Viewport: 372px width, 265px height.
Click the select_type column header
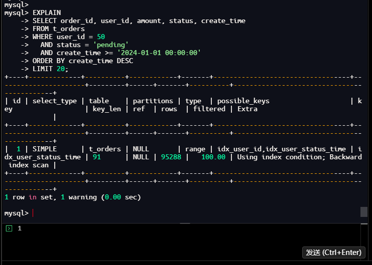click(x=55, y=101)
